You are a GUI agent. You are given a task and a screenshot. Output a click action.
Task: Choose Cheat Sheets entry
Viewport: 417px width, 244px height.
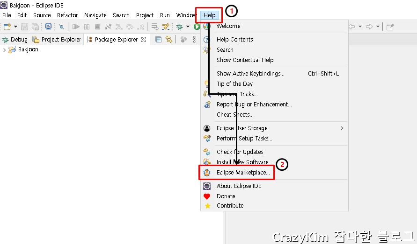point(274,115)
